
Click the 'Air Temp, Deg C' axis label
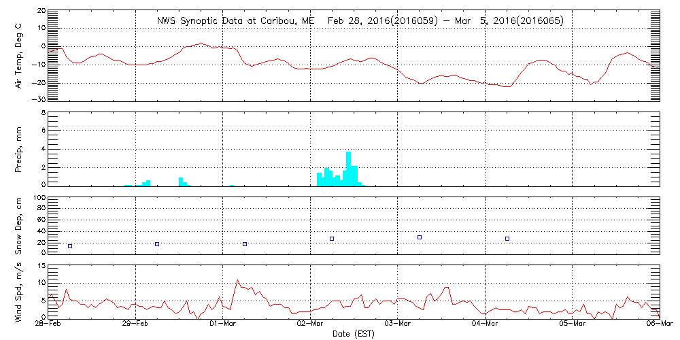18,54
